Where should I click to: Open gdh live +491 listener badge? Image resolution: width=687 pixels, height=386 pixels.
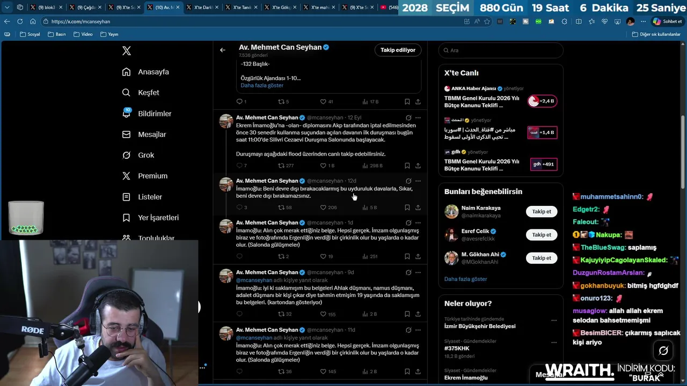(x=544, y=164)
